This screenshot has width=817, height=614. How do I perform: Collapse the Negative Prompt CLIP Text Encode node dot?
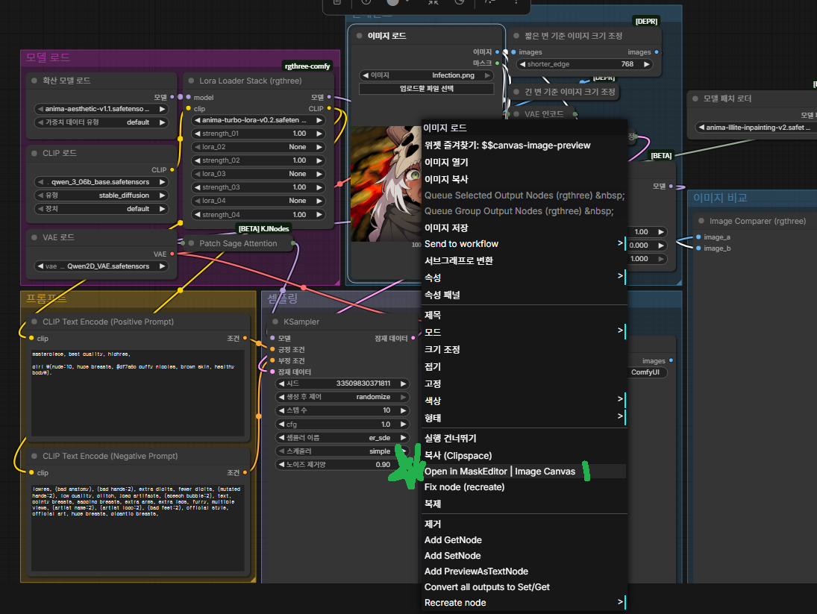click(x=34, y=456)
